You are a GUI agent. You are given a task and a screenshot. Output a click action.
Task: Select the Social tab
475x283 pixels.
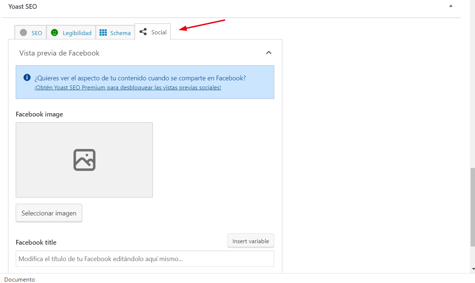pyautogui.click(x=153, y=32)
